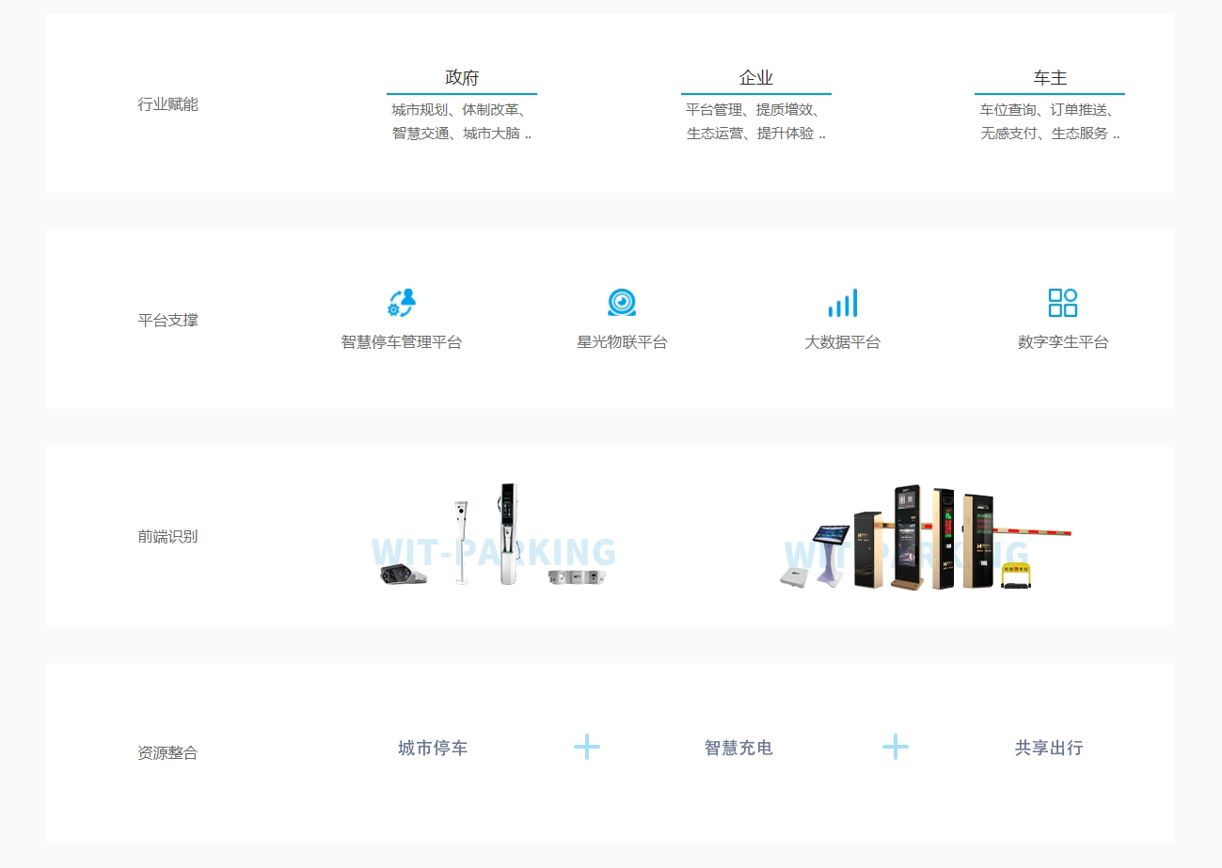Click the 城市停车 text

(x=433, y=748)
